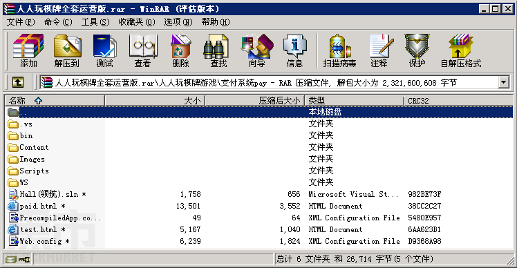Click the drive icon in status bar
Screen dimensions: 517x268
pyautogui.click(x=11, y=260)
